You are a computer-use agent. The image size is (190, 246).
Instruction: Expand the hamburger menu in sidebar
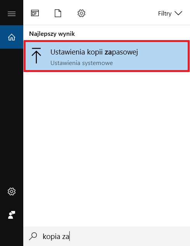tap(12, 14)
